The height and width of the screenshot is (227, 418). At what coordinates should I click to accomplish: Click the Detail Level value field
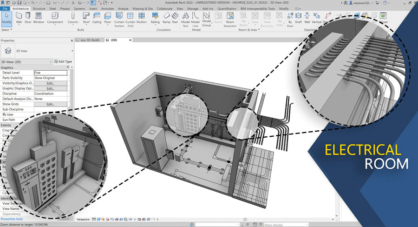[51, 73]
